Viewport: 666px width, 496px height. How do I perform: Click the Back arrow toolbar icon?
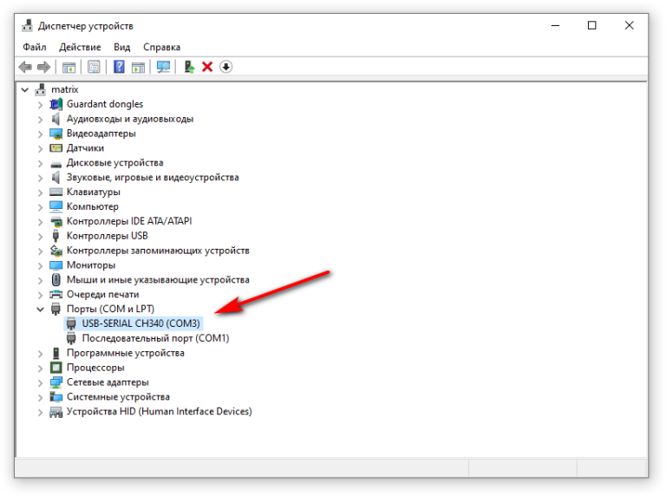click(x=25, y=67)
